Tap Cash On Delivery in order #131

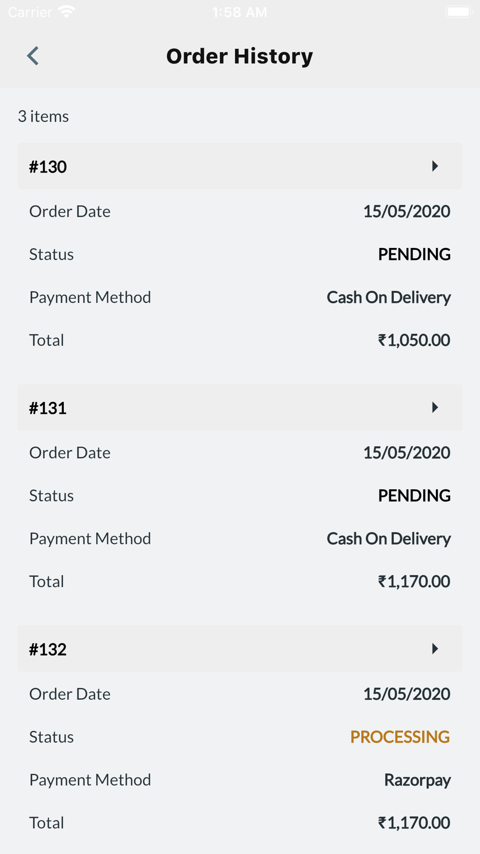[389, 538]
